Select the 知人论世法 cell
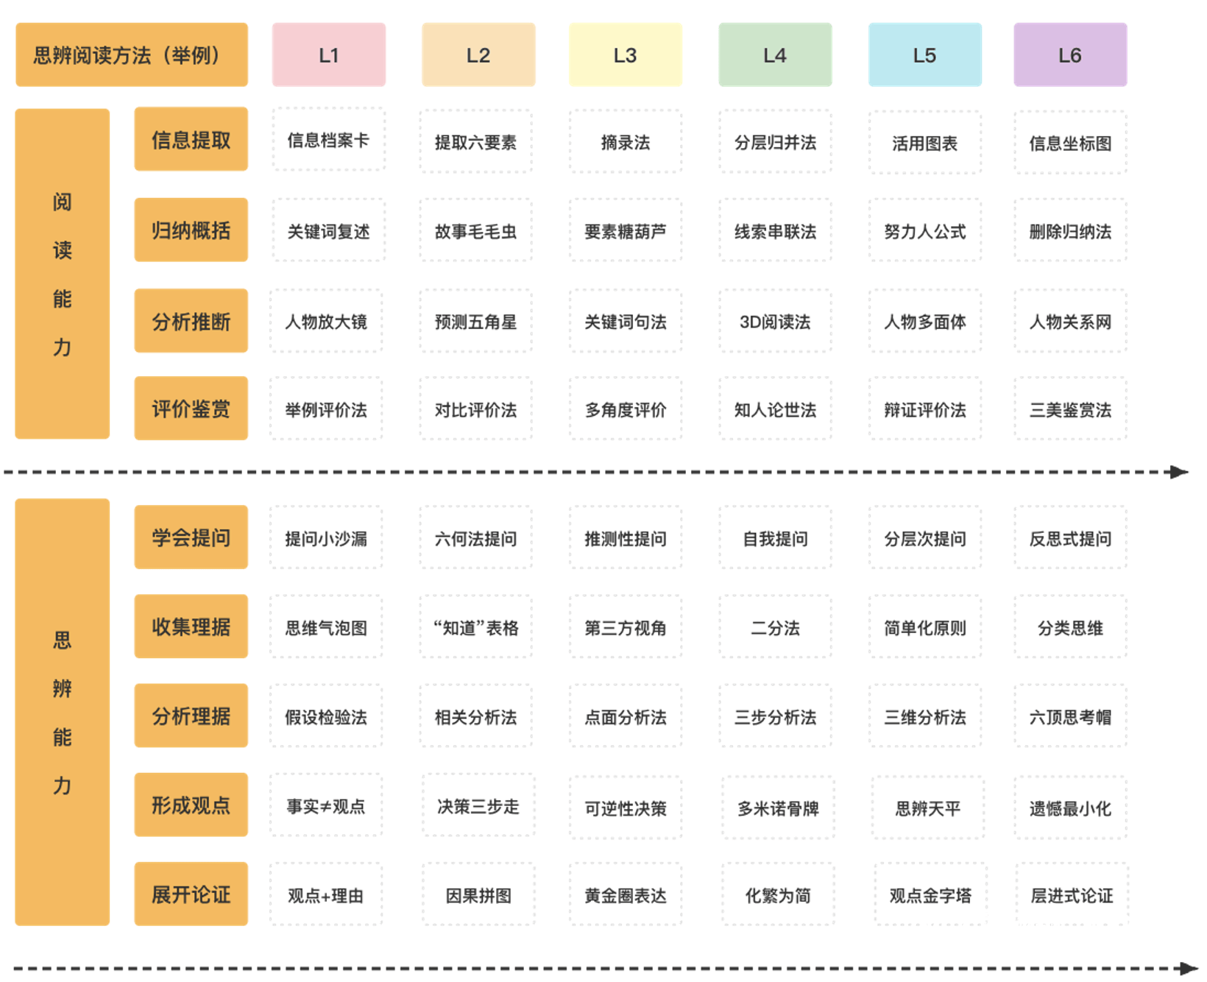 [x=776, y=409]
